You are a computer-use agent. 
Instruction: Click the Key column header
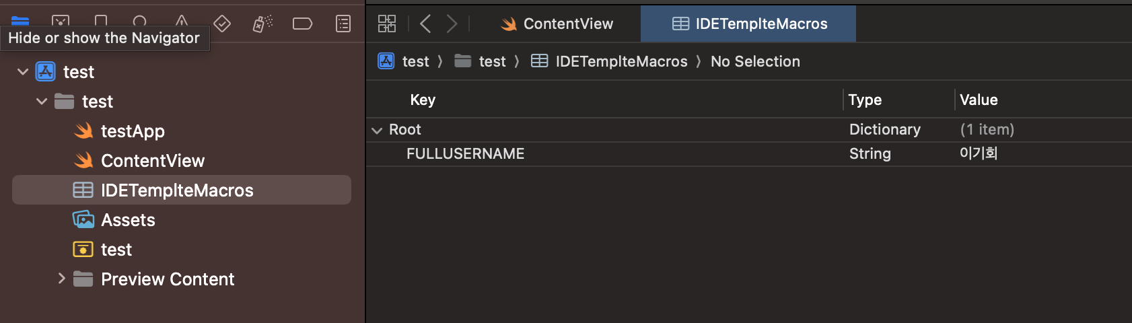tap(423, 100)
